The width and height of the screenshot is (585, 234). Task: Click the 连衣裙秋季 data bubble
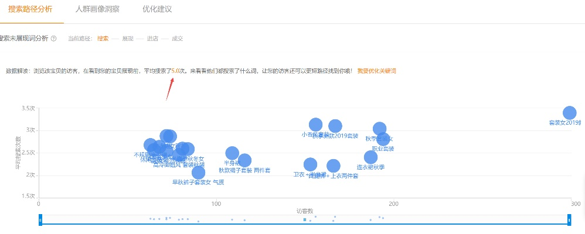(370, 157)
